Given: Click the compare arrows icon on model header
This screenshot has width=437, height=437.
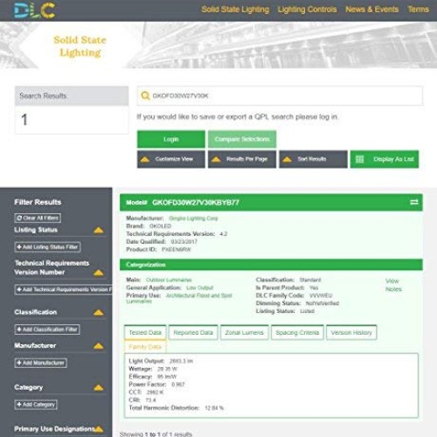Looking at the screenshot, I should 414,202.
